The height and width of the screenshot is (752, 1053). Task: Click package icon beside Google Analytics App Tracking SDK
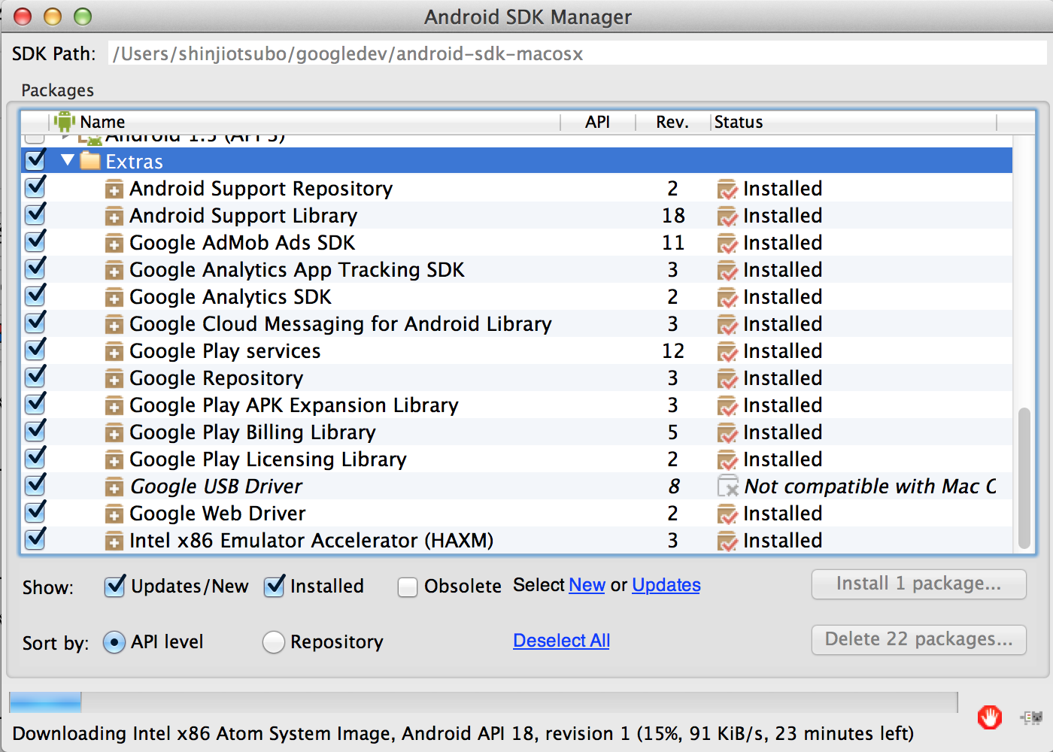pos(114,271)
